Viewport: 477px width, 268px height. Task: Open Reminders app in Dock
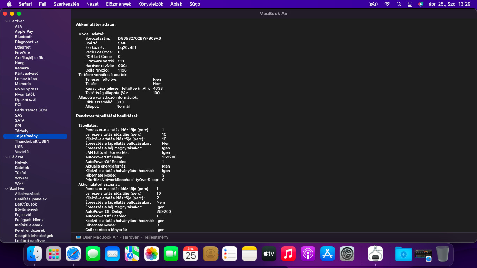(230, 254)
